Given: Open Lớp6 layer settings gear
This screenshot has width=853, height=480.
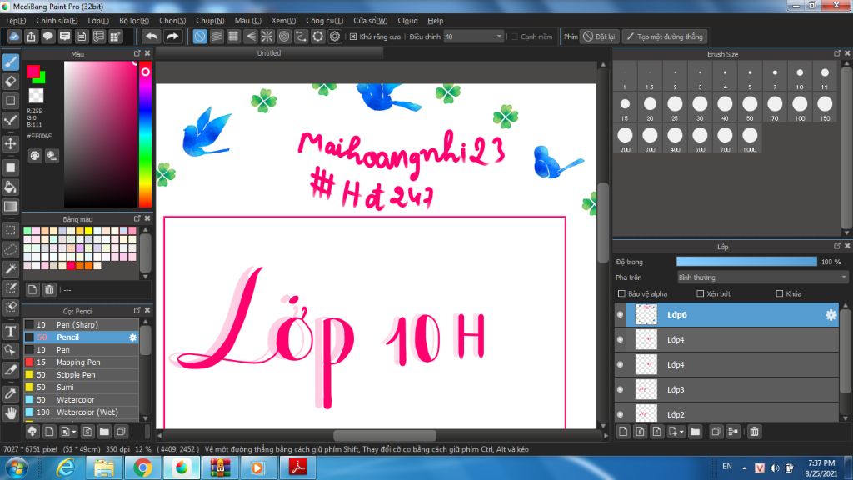Looking at the screenshot, I should coord(831,314).
